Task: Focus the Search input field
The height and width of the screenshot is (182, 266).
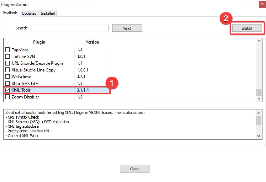Action: (69, 28)
